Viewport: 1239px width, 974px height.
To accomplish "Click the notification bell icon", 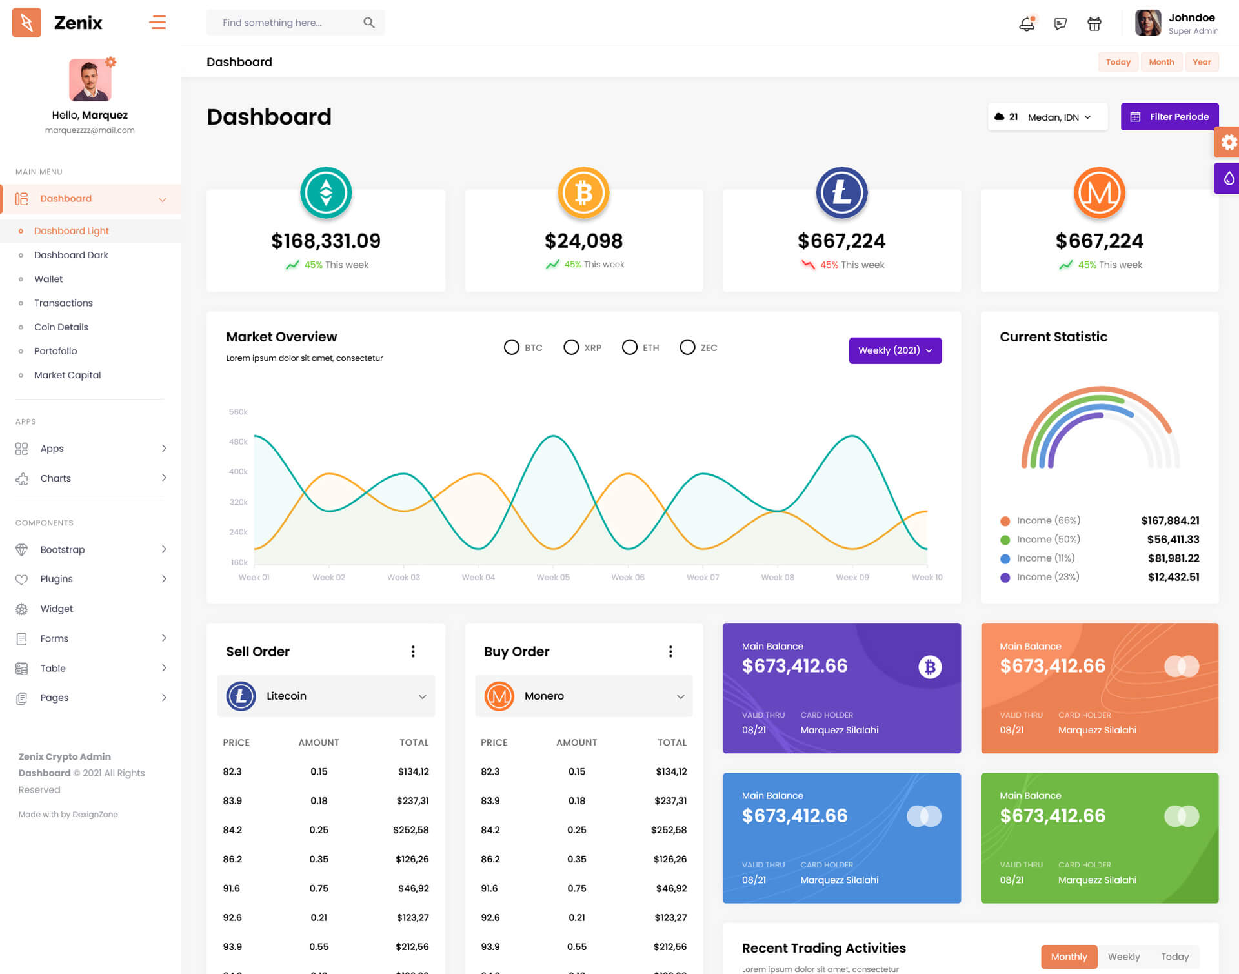I will [x=1026, y=24].
